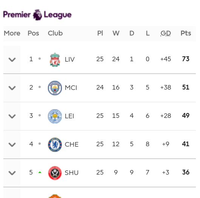
Task: Open the MCI club link
Action: [71, 88]
